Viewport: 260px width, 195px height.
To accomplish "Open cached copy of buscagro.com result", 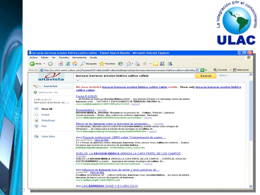I will point(152,132).
